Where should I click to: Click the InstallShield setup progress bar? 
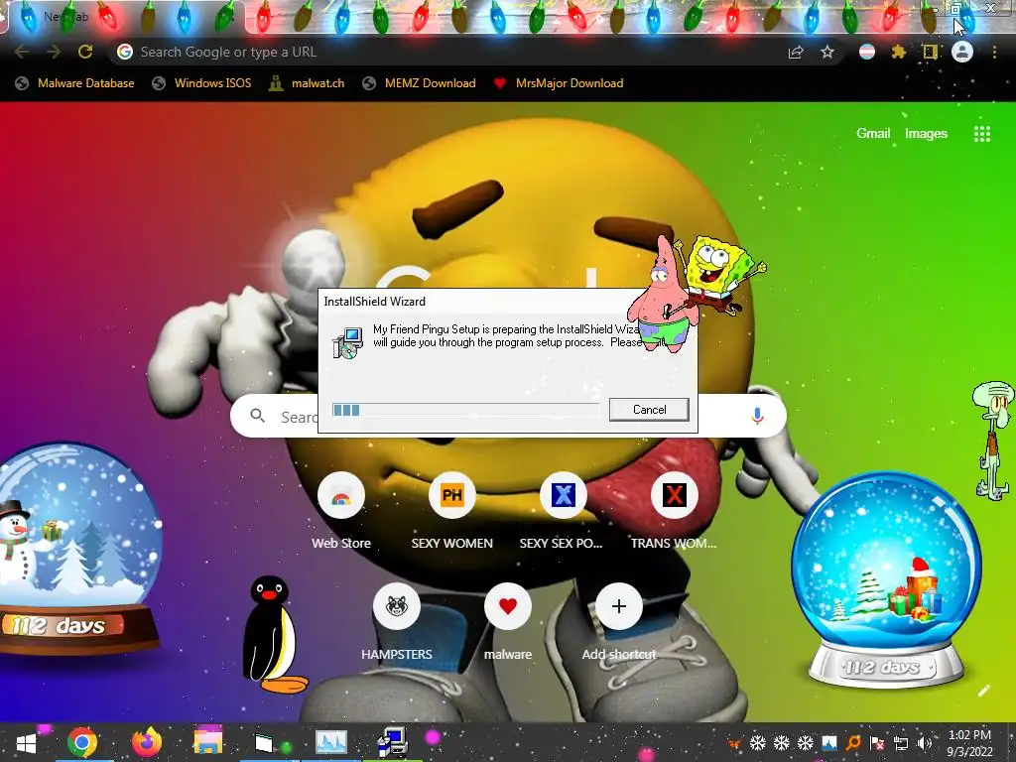[465, 410]
